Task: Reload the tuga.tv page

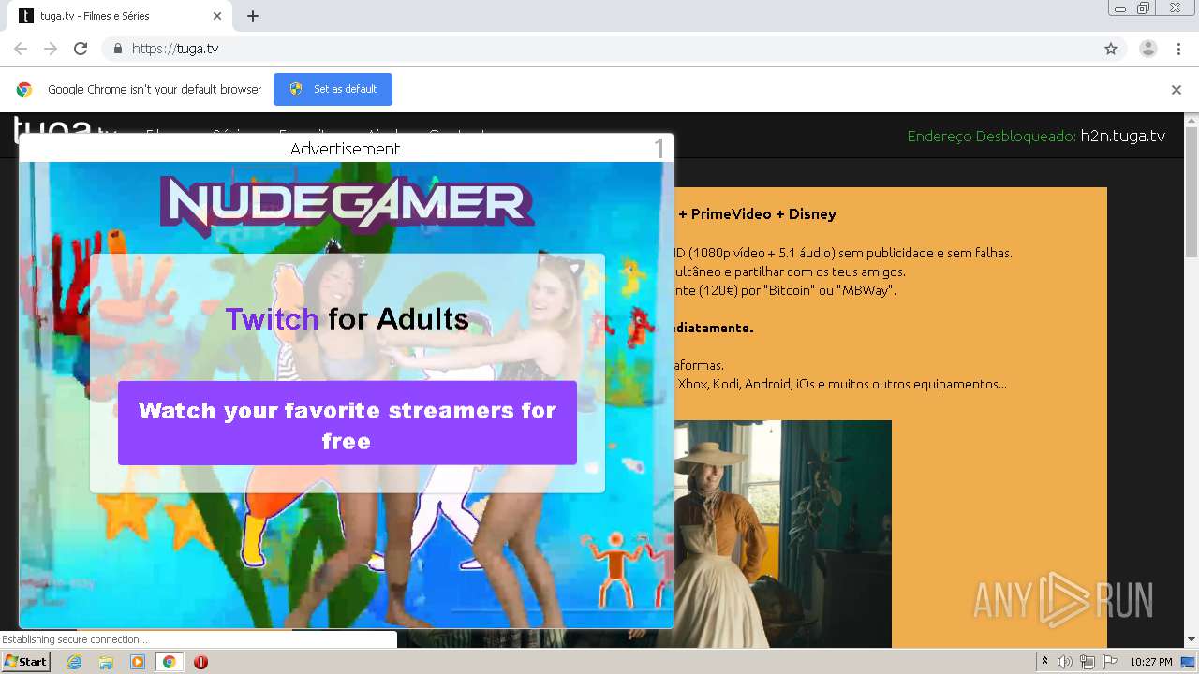Action: click(81, 49)
